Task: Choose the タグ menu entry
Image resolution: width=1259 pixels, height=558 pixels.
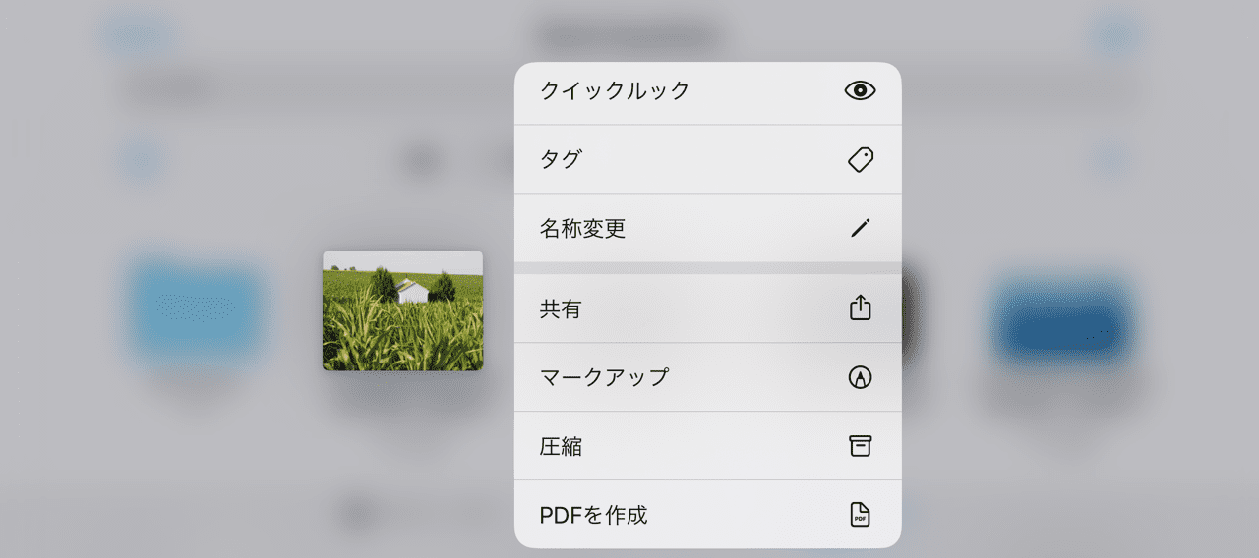Action: (707, 159)
